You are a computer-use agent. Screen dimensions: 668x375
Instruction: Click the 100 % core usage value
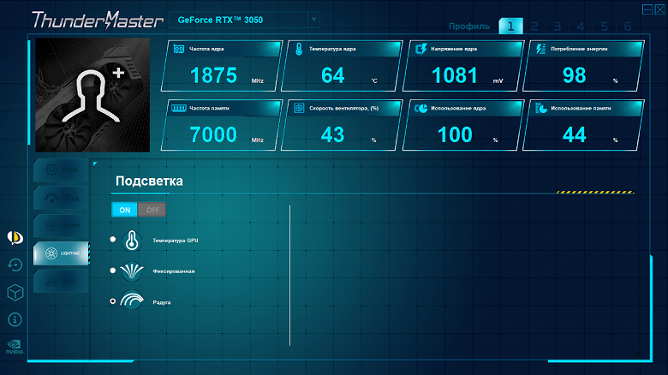455,134
